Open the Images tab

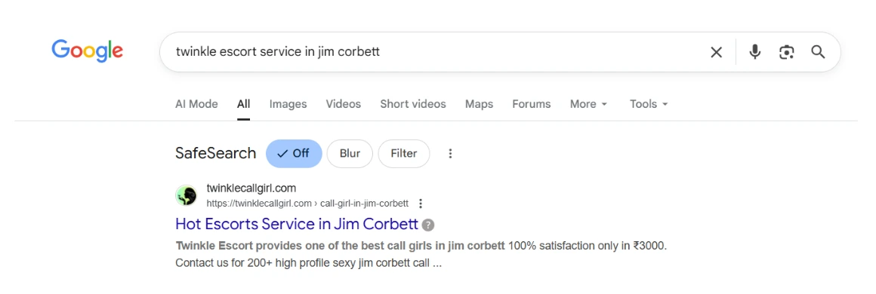pyautogui.click(x=288, y=104)
